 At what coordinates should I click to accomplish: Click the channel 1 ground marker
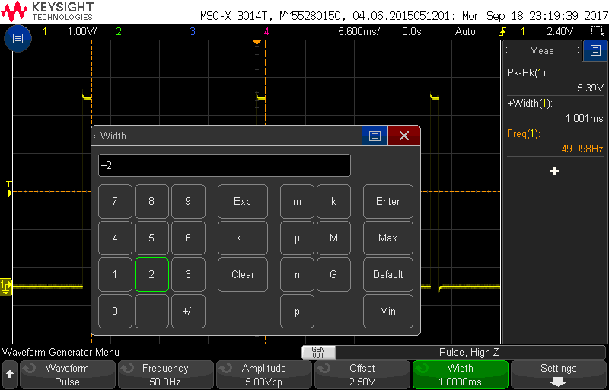[6, 286]
